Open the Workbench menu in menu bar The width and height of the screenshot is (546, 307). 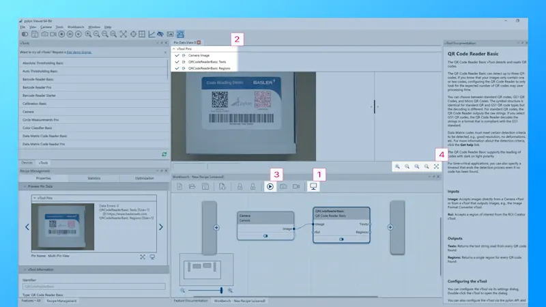point(76,27)
